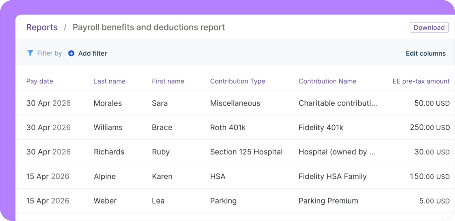Click last name Richards
The height and width of the screenshot is (221, 455).
(109, 152)
